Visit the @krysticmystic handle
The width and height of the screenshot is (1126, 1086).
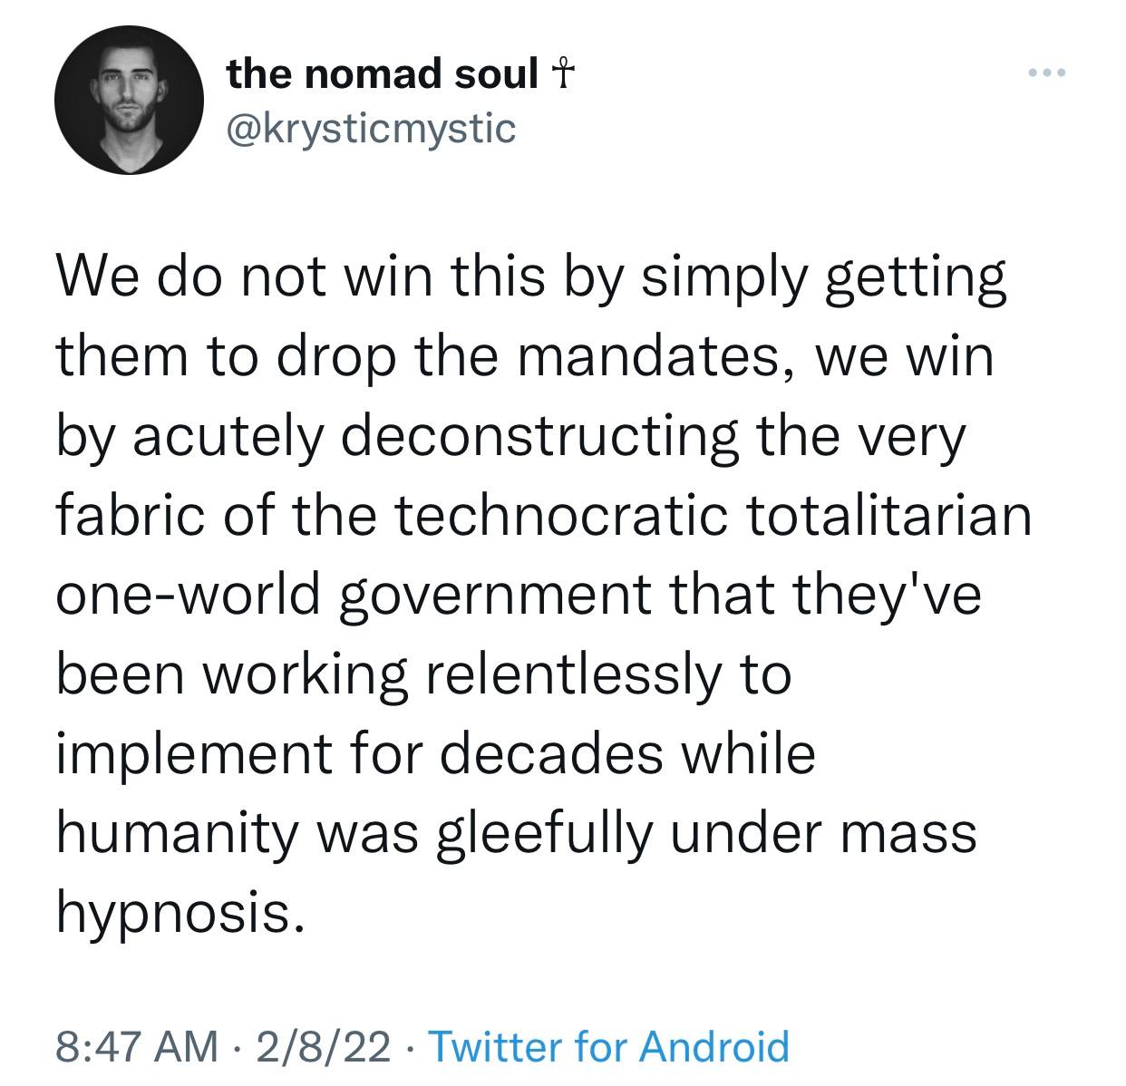click(371, 128)
